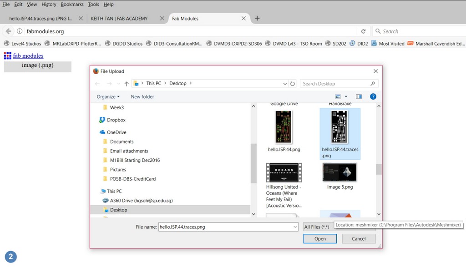Click New folder in File Upload toolbar
The height and width of the screenshot is (267, 466).
(142, 96)
